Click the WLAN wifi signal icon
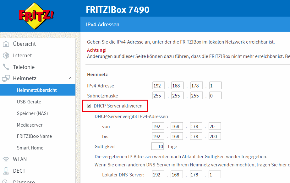This screenshot has height=183, width=290. (6, 159)
